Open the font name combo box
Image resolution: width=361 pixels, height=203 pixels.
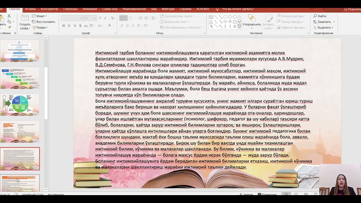tap(72, 18)
